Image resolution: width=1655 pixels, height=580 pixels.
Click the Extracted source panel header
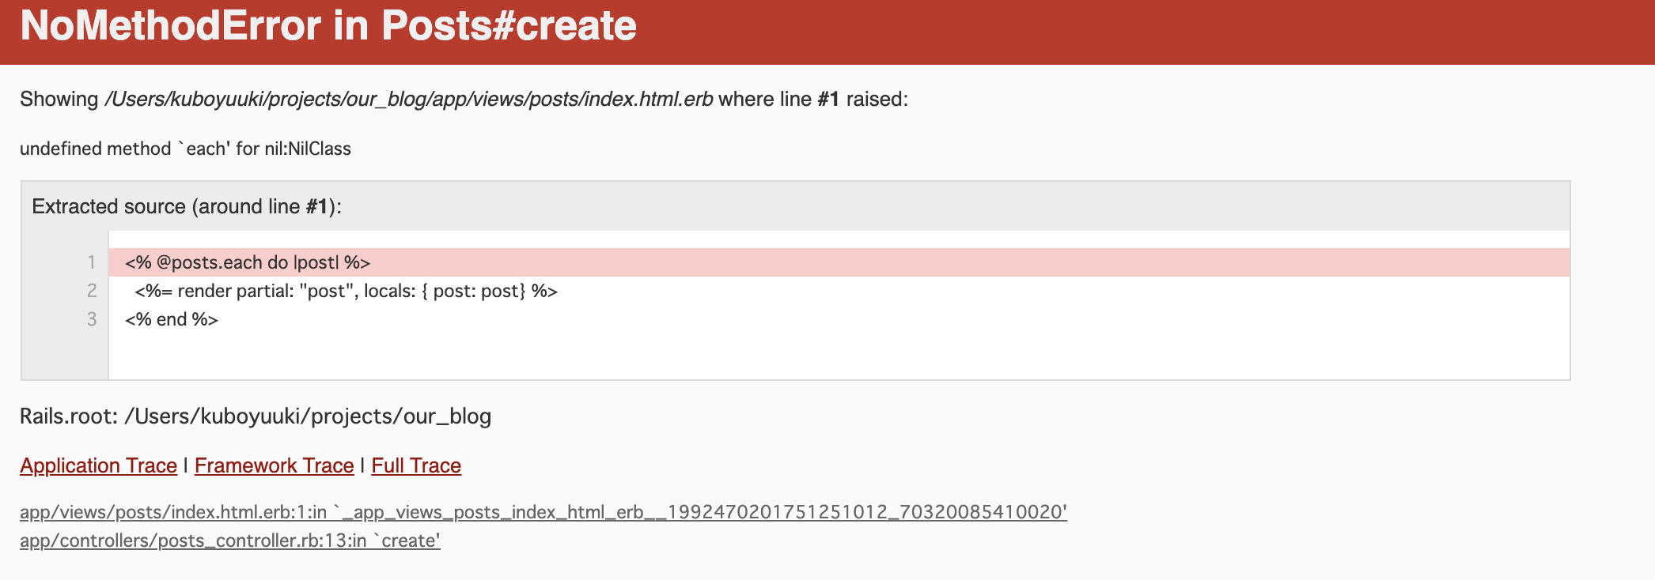(187, 206)
